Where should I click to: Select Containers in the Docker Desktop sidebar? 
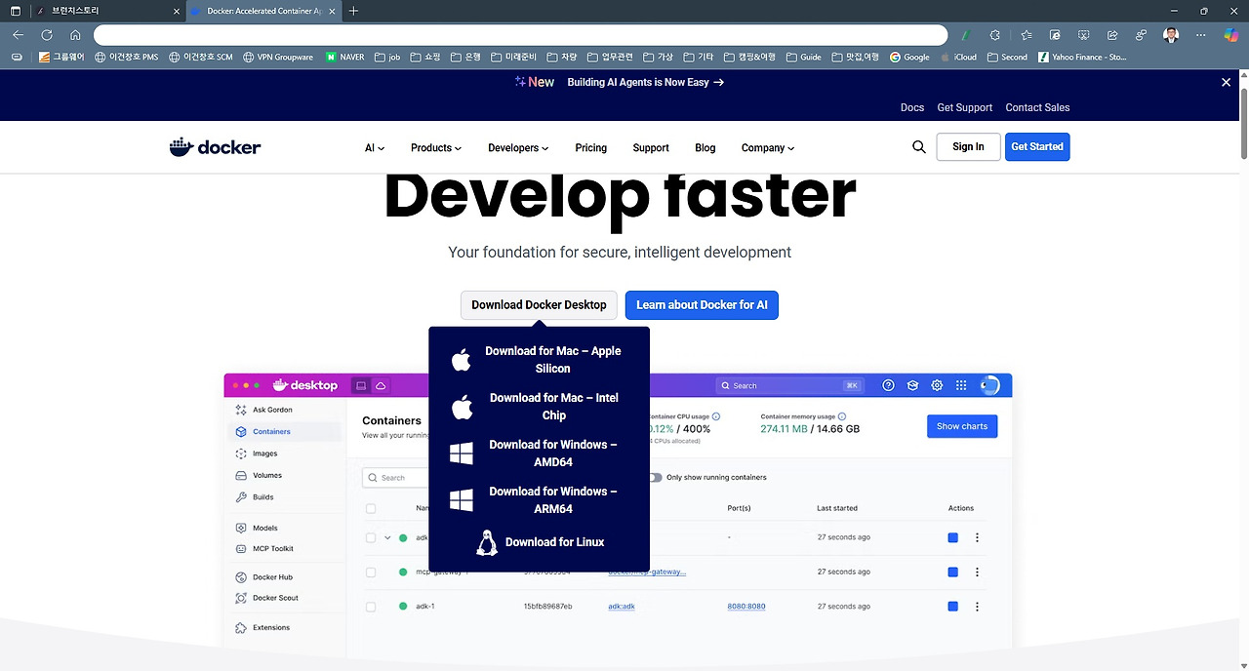pos(271,431)
